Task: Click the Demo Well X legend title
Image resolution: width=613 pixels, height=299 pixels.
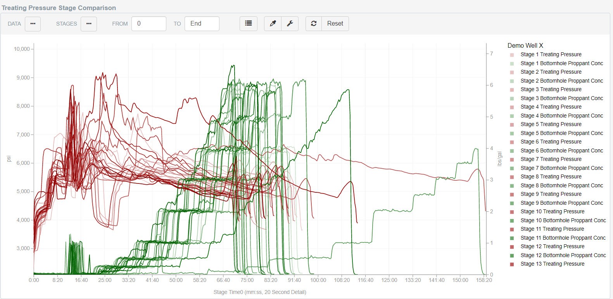Action: [525, 45]
